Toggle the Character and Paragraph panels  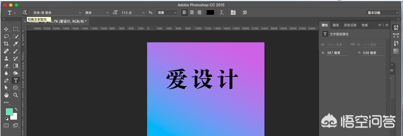pos(233,12)
